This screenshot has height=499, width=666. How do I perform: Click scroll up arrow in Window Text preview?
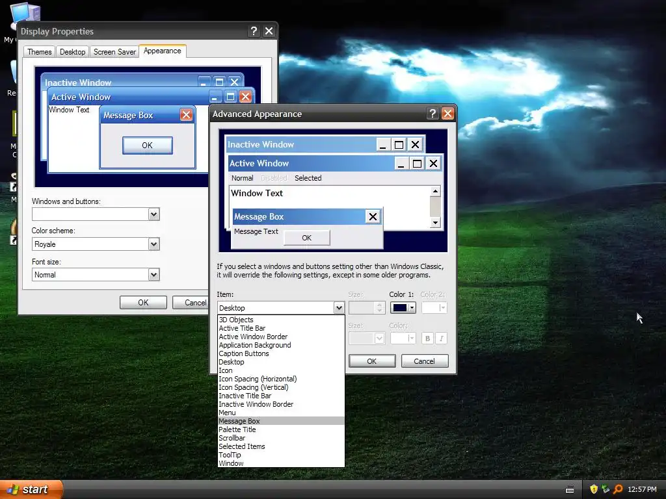[x=435, y=192]
